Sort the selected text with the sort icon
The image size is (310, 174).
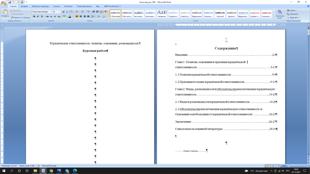(100, 12)
